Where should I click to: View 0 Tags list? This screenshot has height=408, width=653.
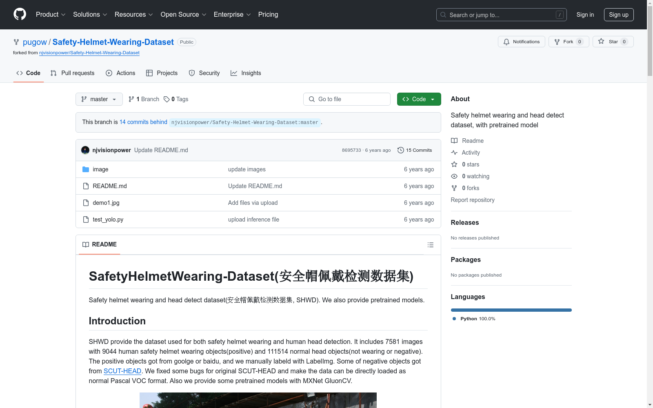176,99
